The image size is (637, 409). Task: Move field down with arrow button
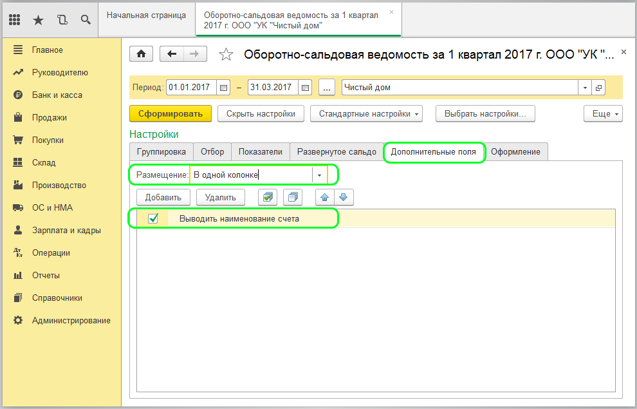(x=343, y=197)
